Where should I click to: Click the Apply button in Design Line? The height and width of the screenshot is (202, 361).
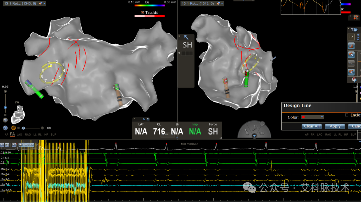point(335,126)
